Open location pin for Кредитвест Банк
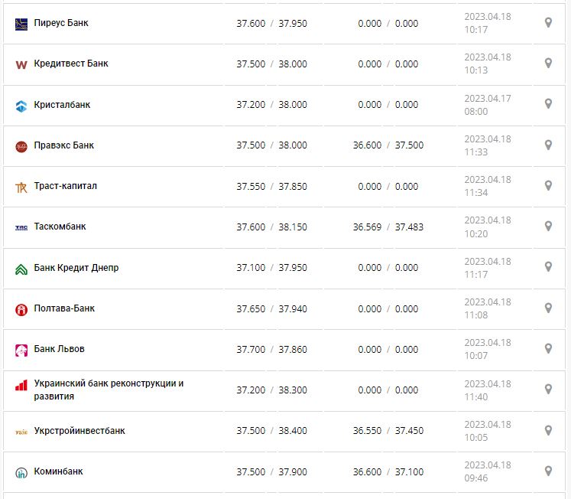Image resolution: width=571 pixels, height=499 pixels. [548, 64]
